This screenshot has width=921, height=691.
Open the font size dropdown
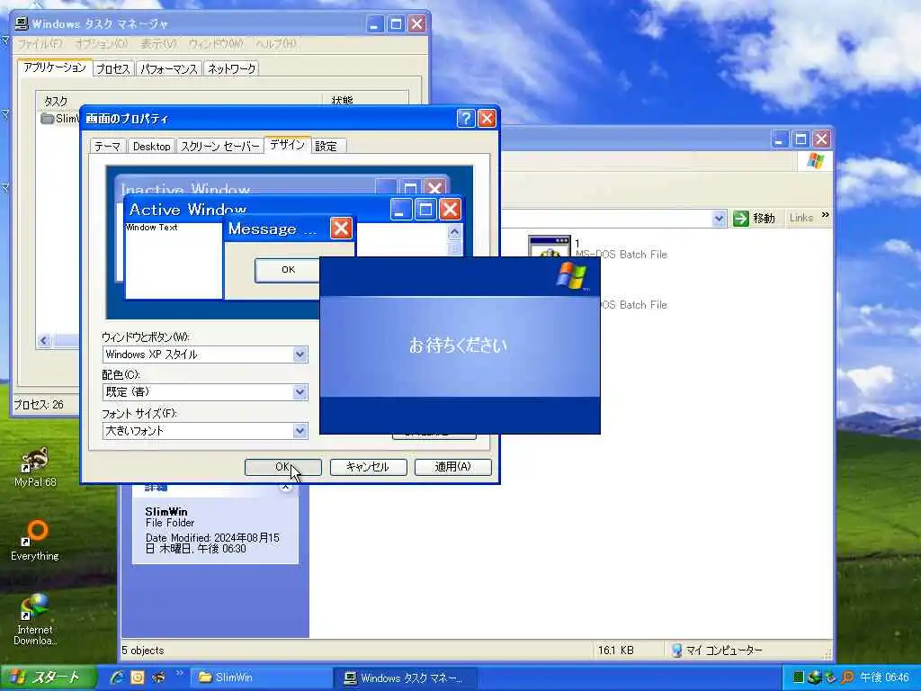click(300, 431)
